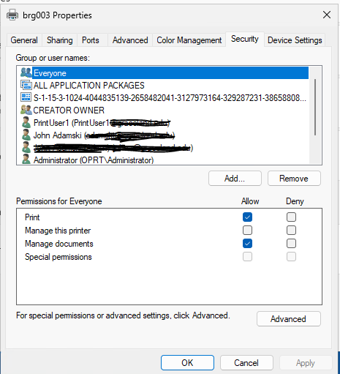Check Allow for Manage this printer
340x374 pixels.
point(247,230)
